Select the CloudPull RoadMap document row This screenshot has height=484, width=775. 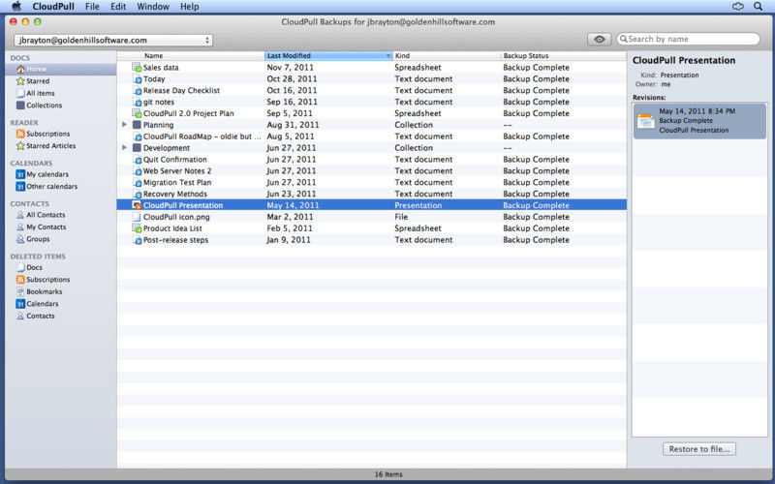372,136
